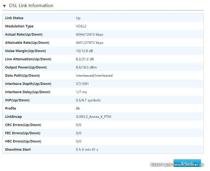This screenshot has height=171, width=210.
Task: Click the VDSL2 modulation type value
Action: pos(81,26)
